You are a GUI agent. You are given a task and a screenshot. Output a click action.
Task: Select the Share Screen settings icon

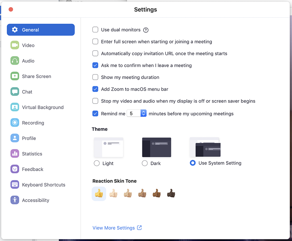[x=15, y=76]
